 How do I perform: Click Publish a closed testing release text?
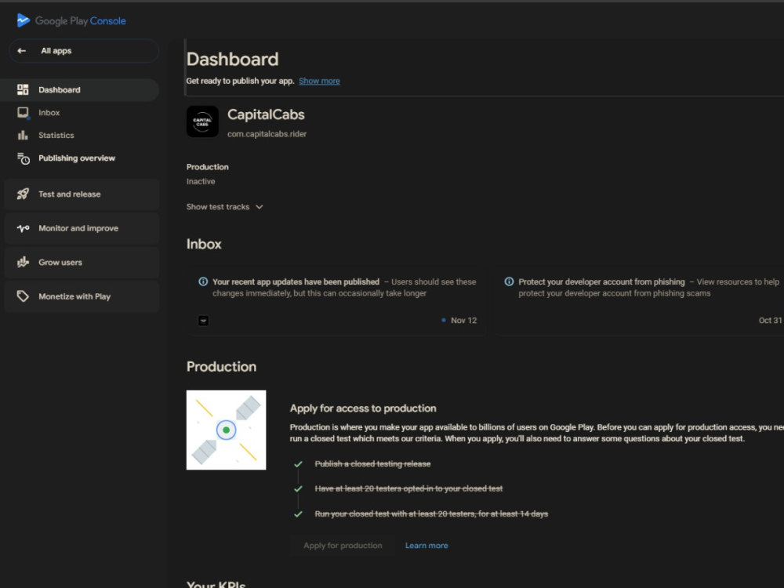[372, 464]
